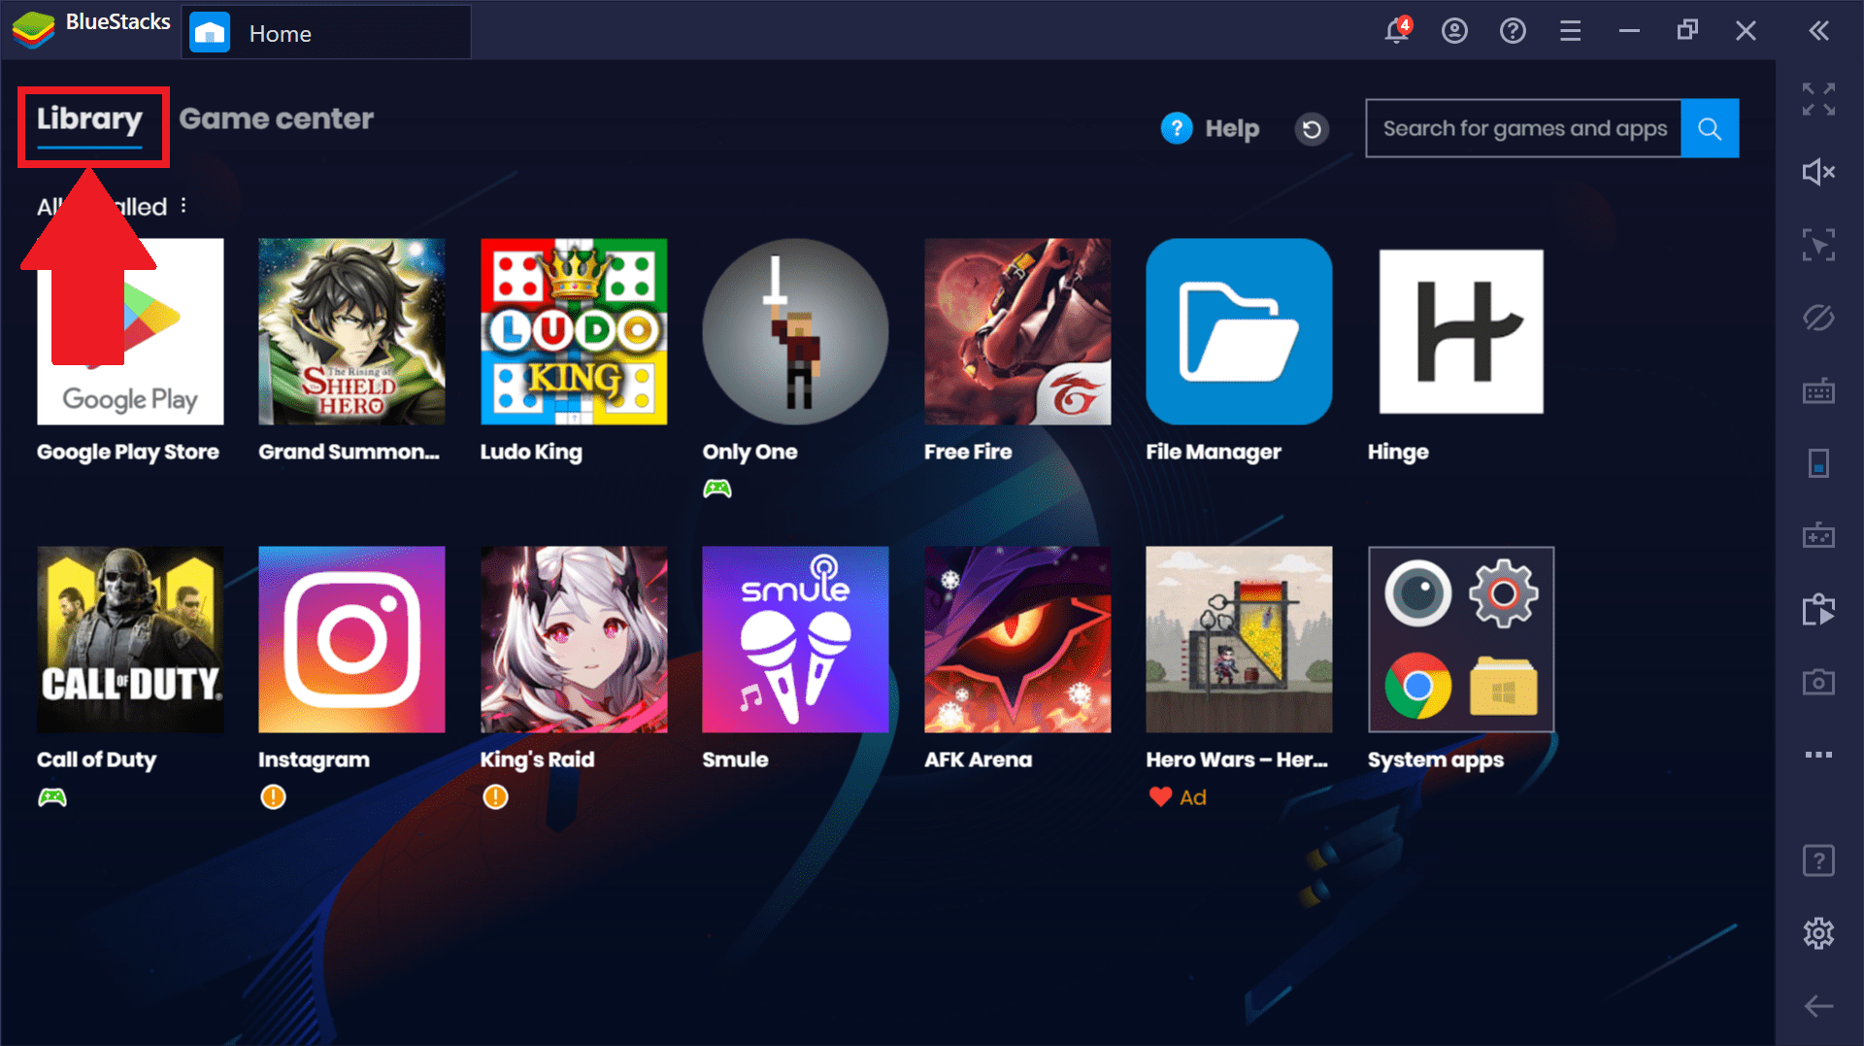Screen dimensions: 1864x1046
Task: Open the All installed options menu
Action: click(x=183, y=206)
